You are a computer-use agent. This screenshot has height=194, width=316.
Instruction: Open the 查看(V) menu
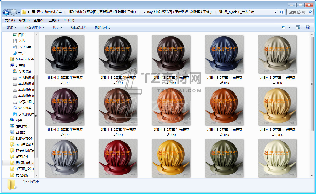pyautogui.click(x=39, y=20)
